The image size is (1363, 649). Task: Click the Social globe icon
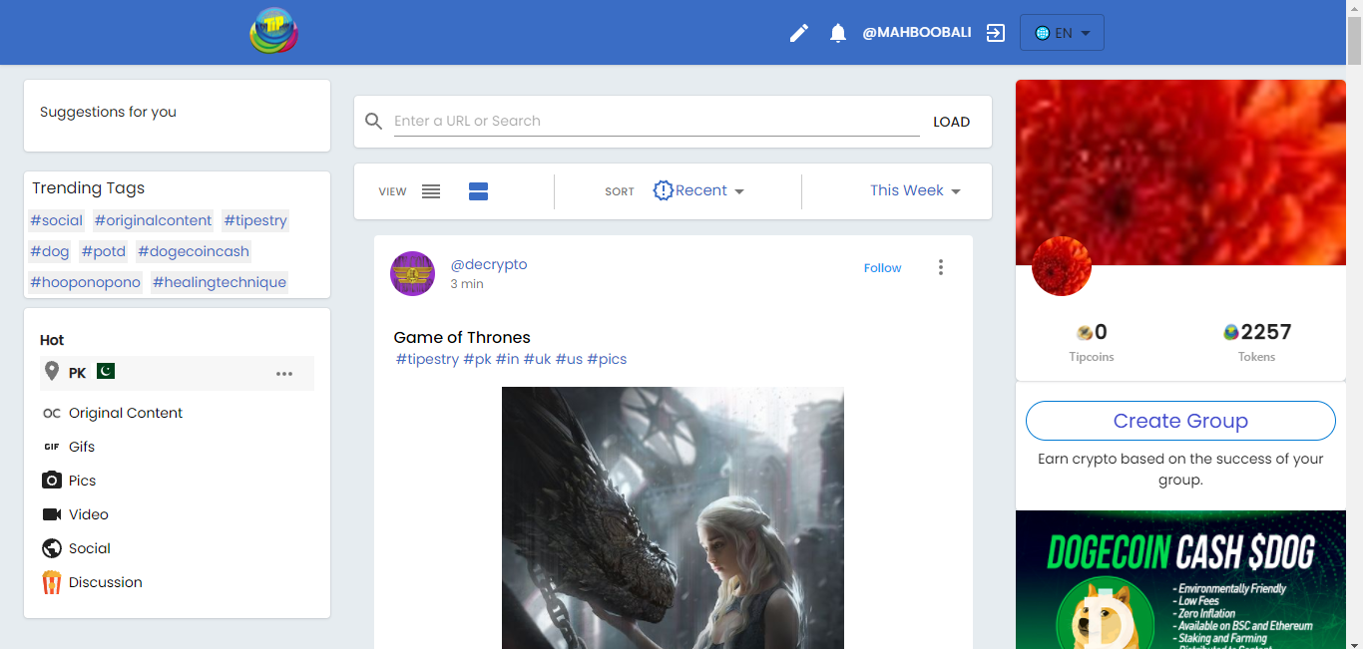point(52,548)
